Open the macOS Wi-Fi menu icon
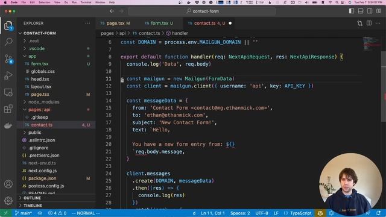386x217 pixels. (x=330, y=2)
